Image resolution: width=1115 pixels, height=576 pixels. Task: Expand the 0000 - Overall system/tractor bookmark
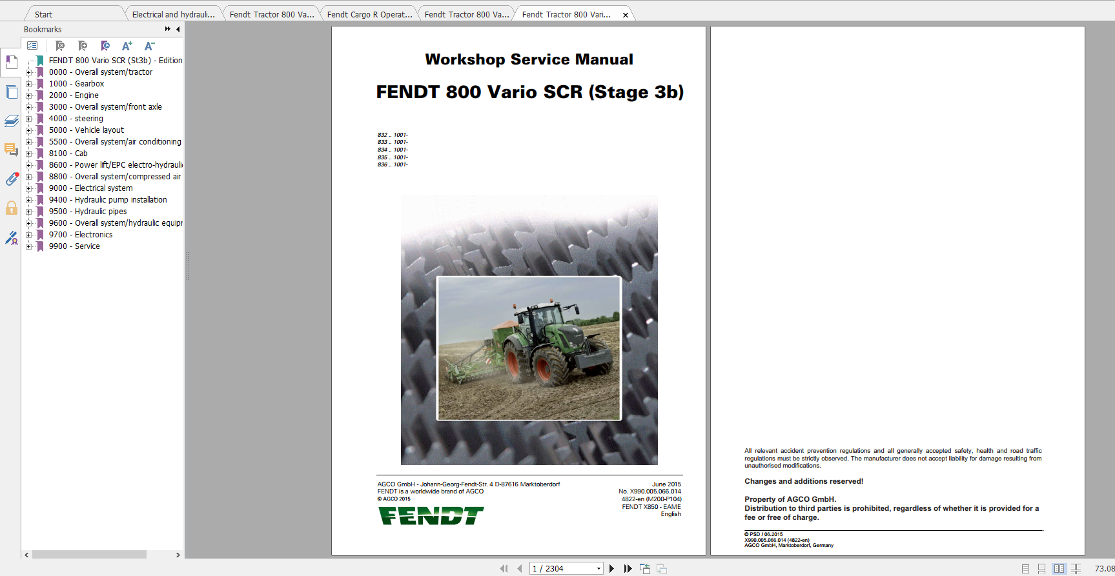(x=29, y=72)
